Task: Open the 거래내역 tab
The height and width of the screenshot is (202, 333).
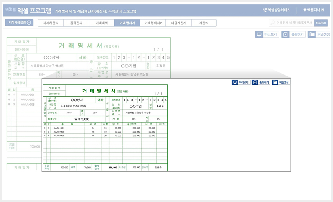Action: pos(102,23)
